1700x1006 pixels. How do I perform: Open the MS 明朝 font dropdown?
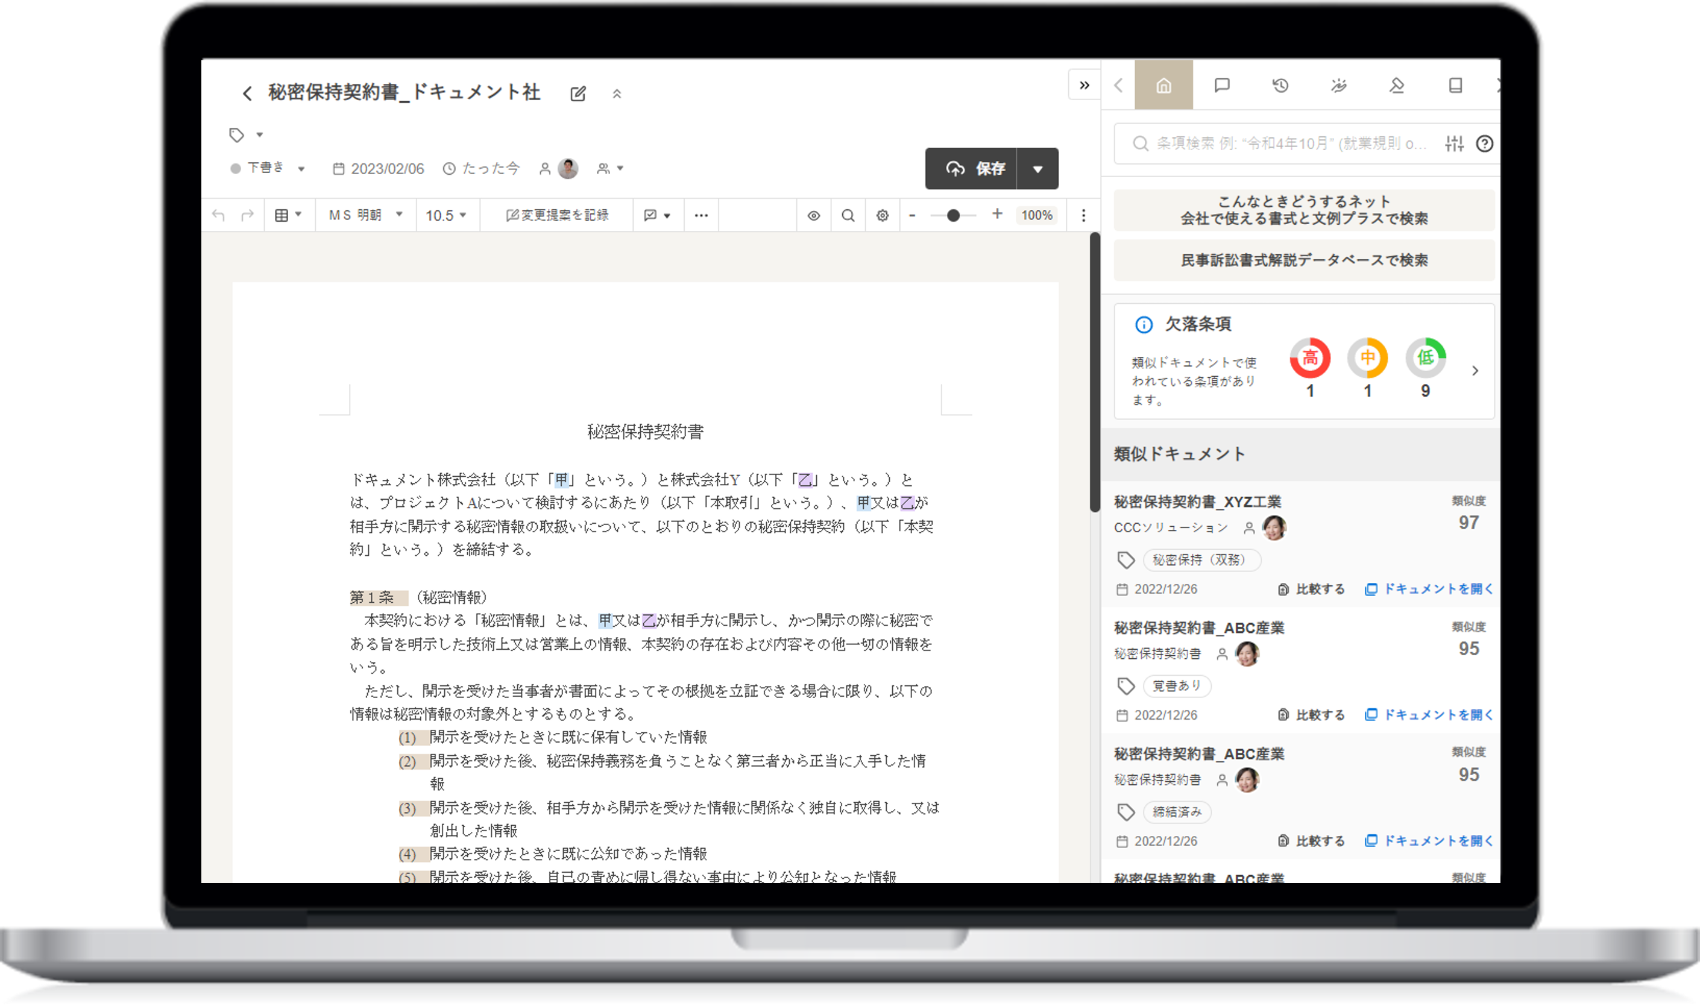(365, 216)
